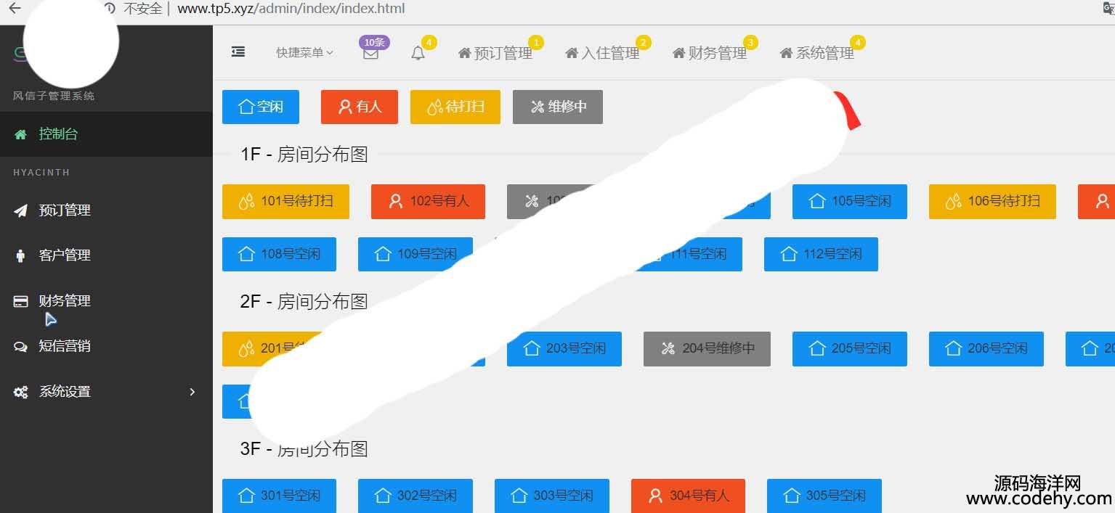
Task: Click the droplet icon on room 106
Action: point(953,202)
